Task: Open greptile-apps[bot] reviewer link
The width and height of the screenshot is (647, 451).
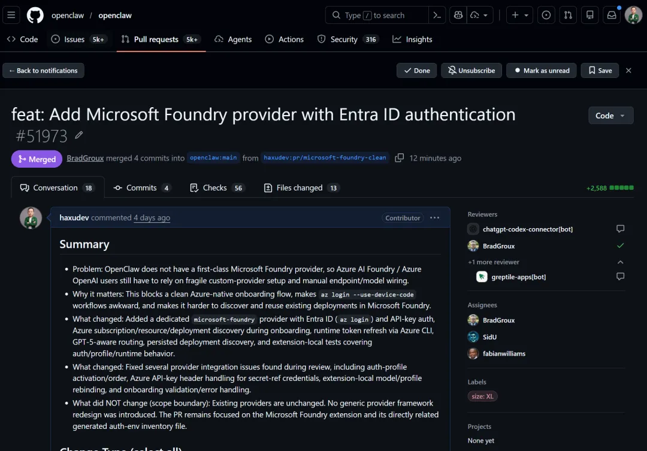Action: click(x=518, y=277)
